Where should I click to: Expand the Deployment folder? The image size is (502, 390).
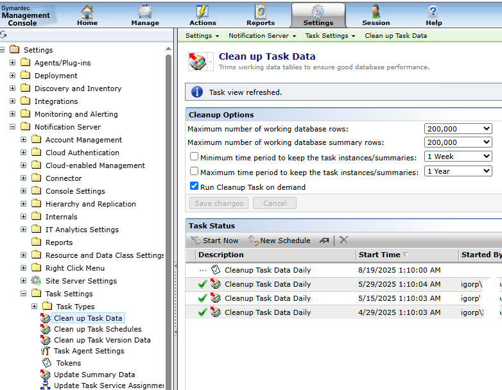[x=12, y=75]
